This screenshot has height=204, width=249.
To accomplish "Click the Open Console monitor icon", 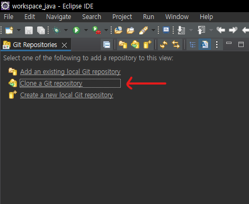I will pos(166,30).
